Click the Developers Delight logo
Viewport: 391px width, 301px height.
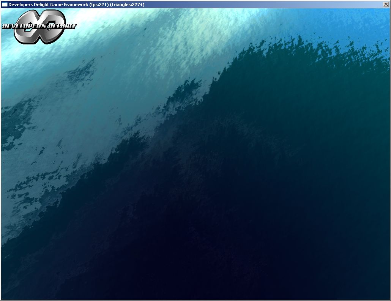click(x=39, y=26)
